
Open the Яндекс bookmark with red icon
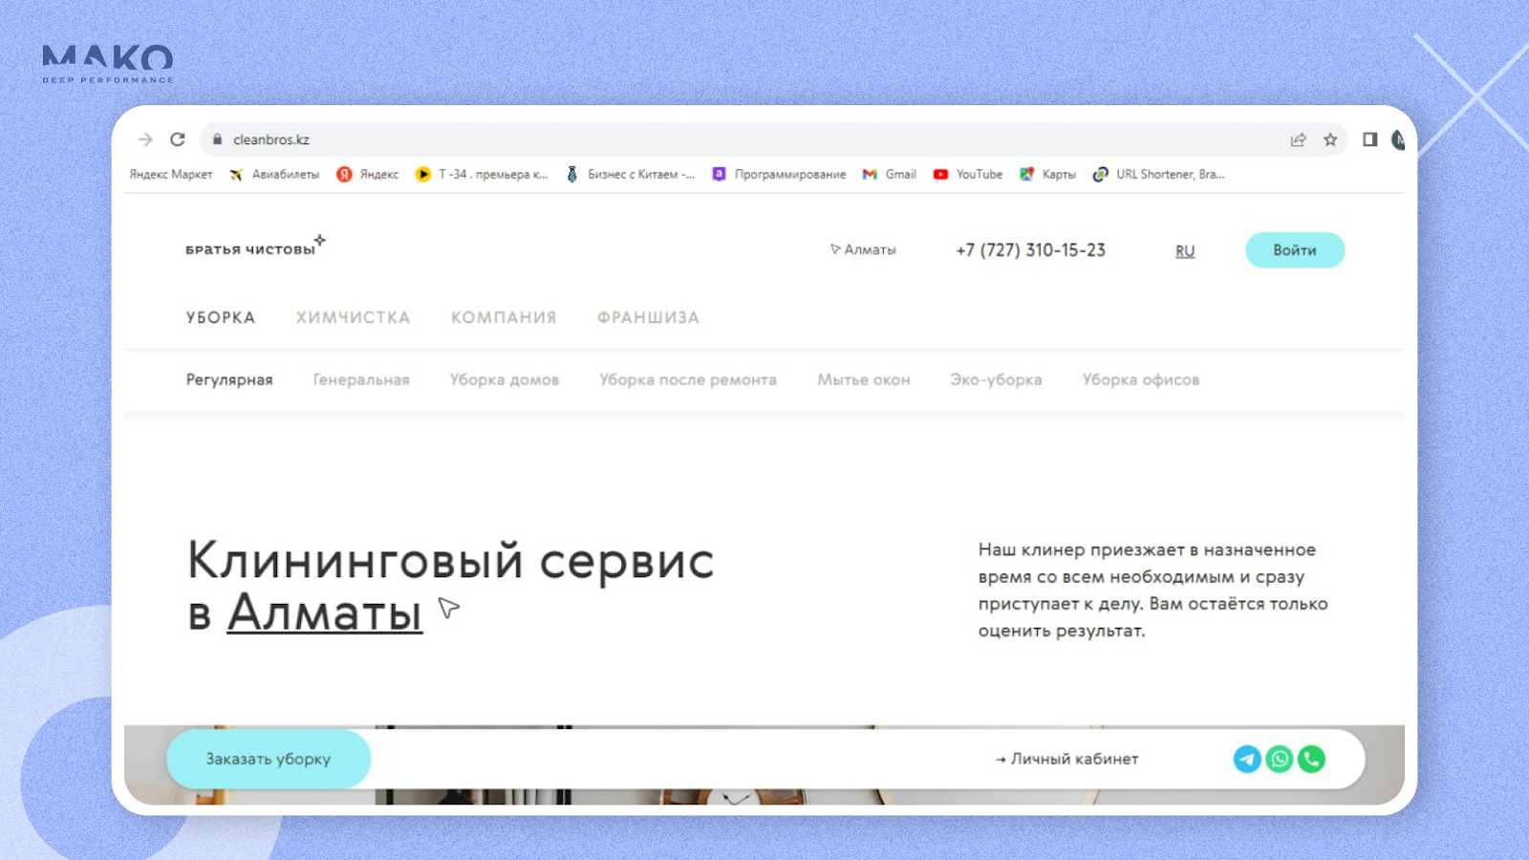368,175
